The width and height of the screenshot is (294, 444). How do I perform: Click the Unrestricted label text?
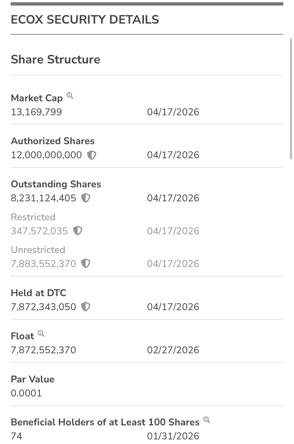pos(38,250)
